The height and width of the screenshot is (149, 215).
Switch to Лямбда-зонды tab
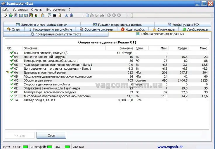click(195, 29)
